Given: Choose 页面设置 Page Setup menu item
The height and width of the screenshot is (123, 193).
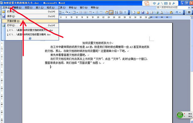Looking at the screenshot, I should (30, 21).
